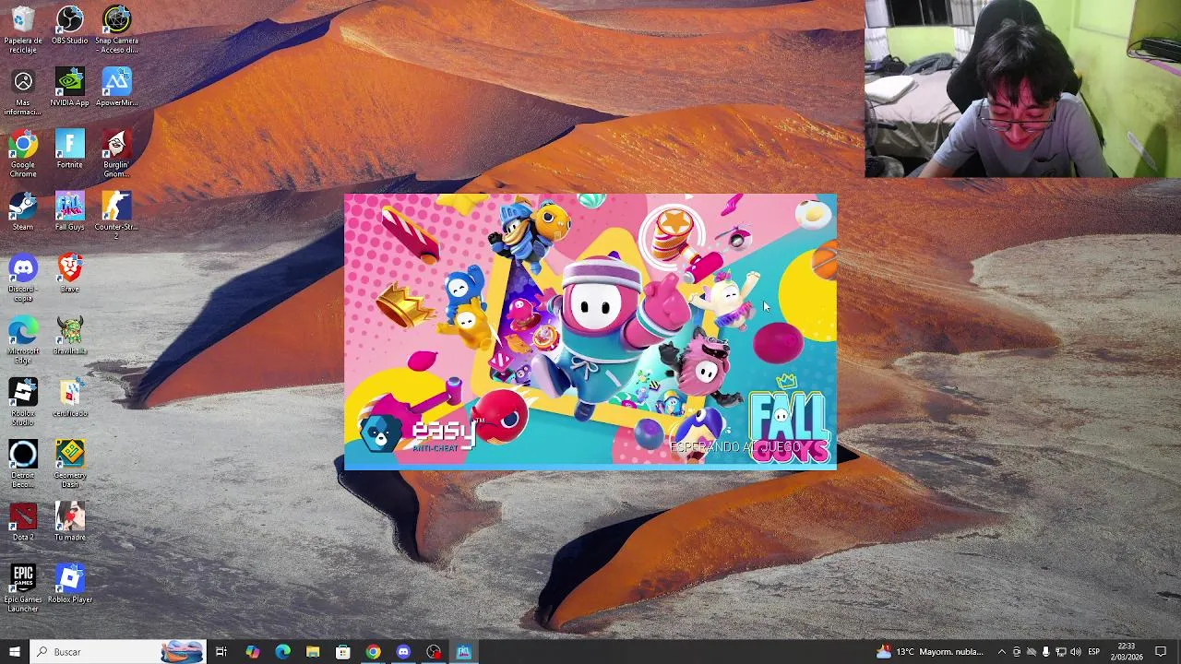Click the cloud sync-disabled tray icon
This screenshot has height=664, width=1181.
click(1032, 652)
